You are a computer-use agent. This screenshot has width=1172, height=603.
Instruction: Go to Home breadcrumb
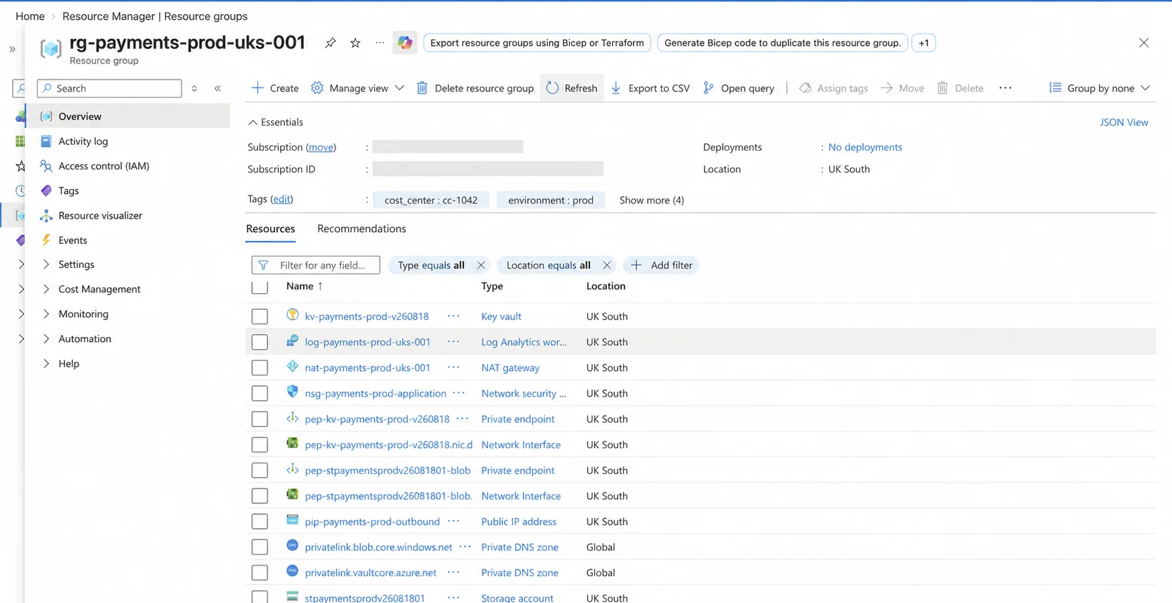click(x=30, y=16)
